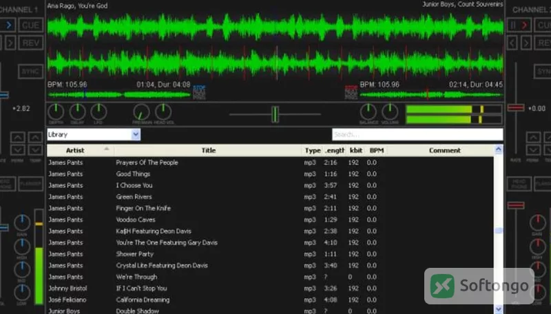Select the track "California Dreaming"

coord(270,300)
